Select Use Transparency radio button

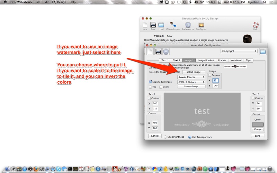(190, 137)
